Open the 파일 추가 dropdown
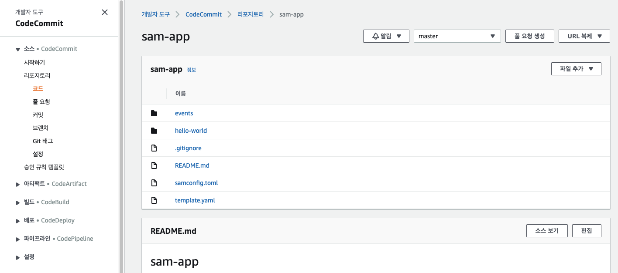618x273 pixels. (576, 69)
